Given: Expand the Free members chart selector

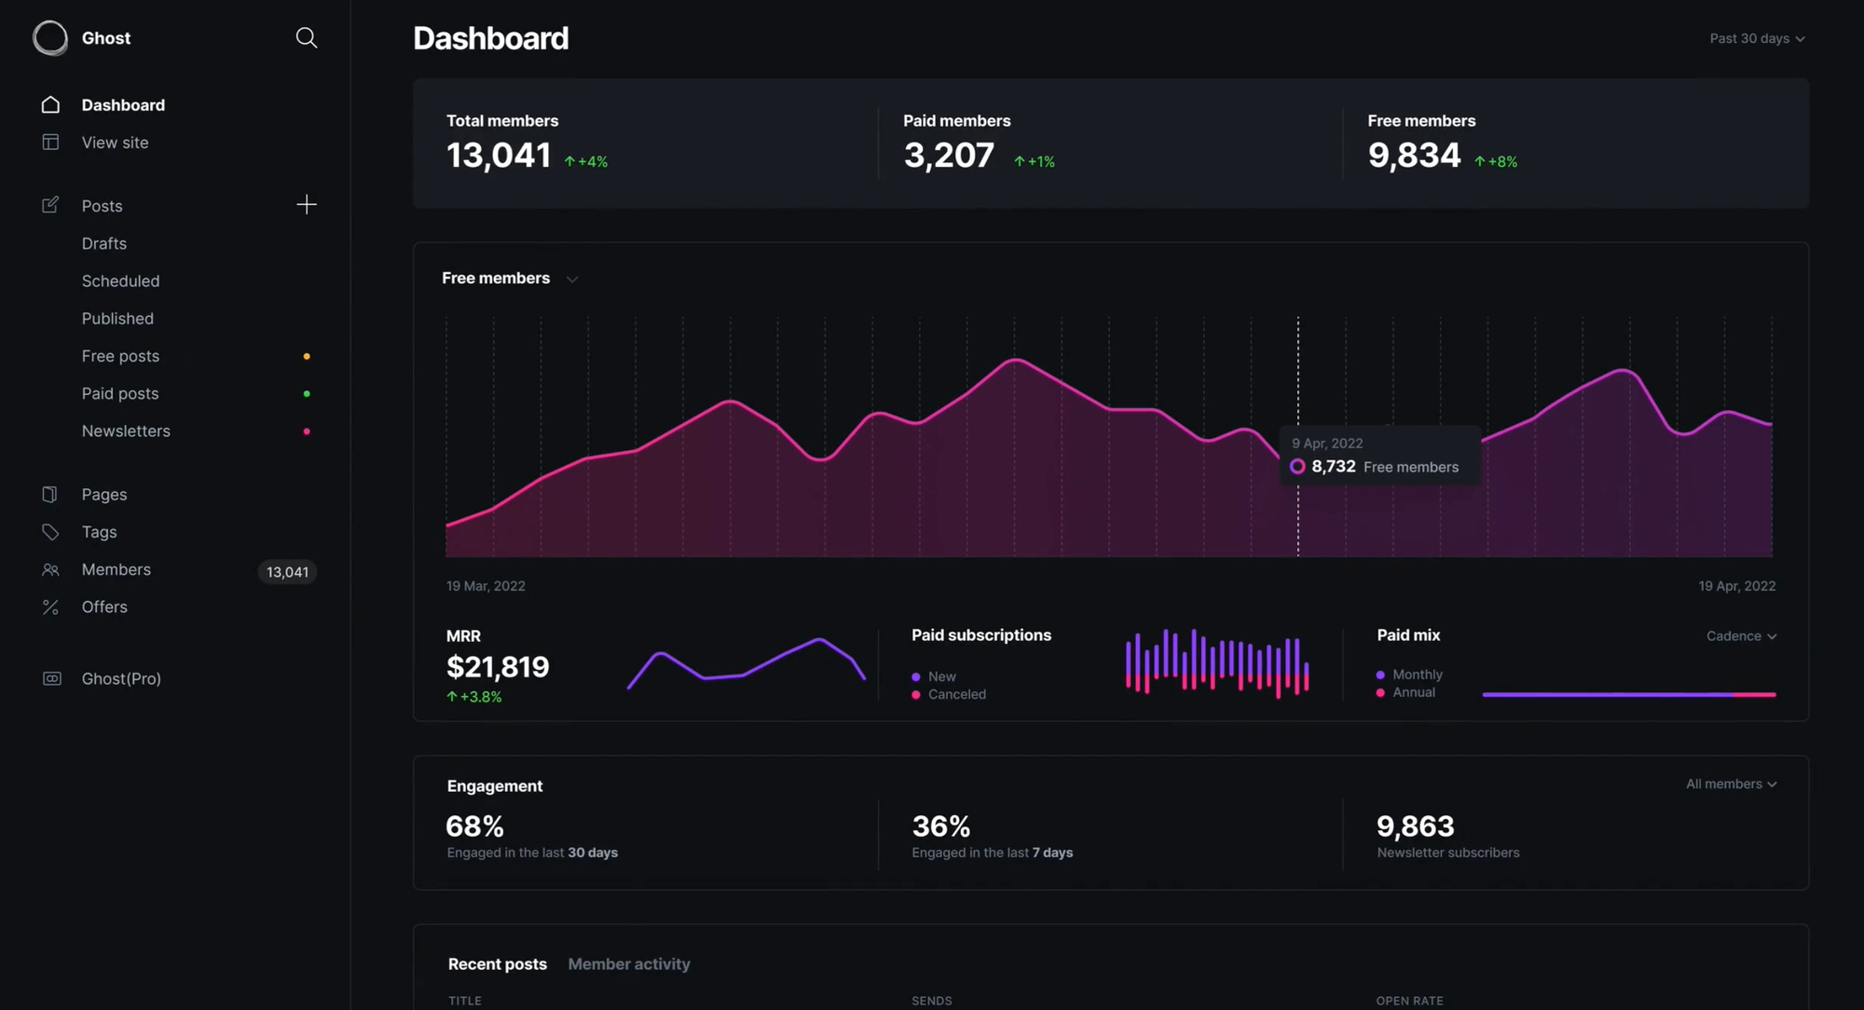Looking at the screenshot, I should click(510, 279).
